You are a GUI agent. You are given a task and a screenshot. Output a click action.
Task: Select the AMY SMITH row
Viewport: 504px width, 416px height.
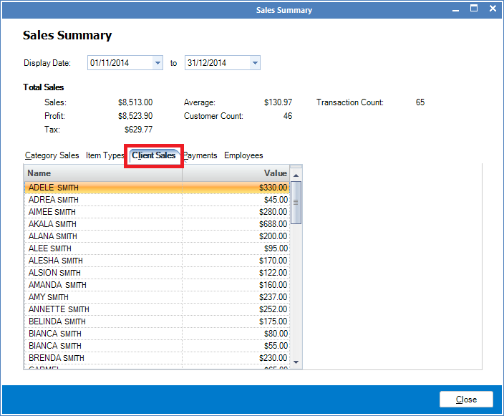coord(157,297)
